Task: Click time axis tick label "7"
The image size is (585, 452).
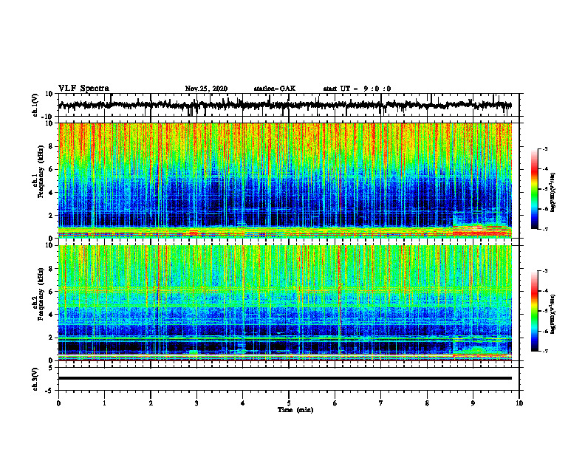Action: point(381,403)
